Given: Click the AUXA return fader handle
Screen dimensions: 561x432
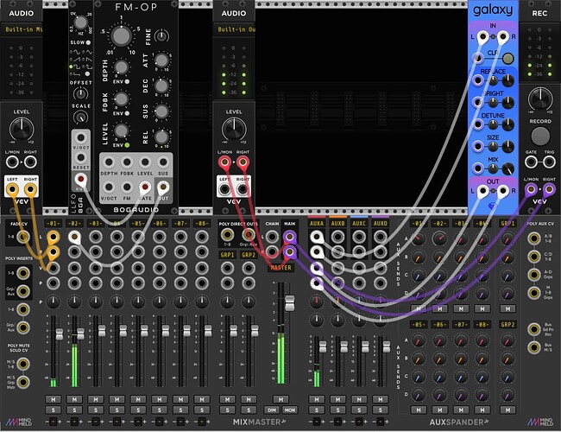Looking at the screenshot, I should pos(323,346).
